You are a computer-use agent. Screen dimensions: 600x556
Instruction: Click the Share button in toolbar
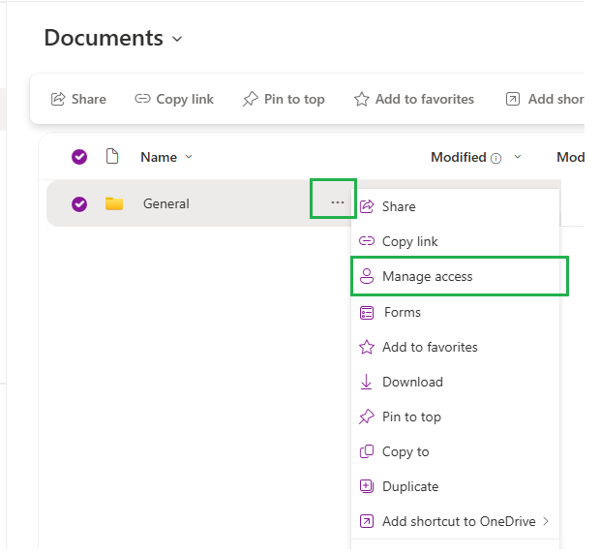pos(78,99)
